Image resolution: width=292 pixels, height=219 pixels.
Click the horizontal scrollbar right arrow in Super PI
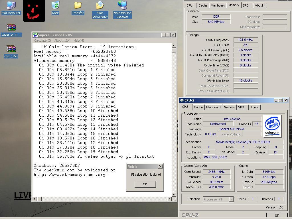click(x=169, y=199)
